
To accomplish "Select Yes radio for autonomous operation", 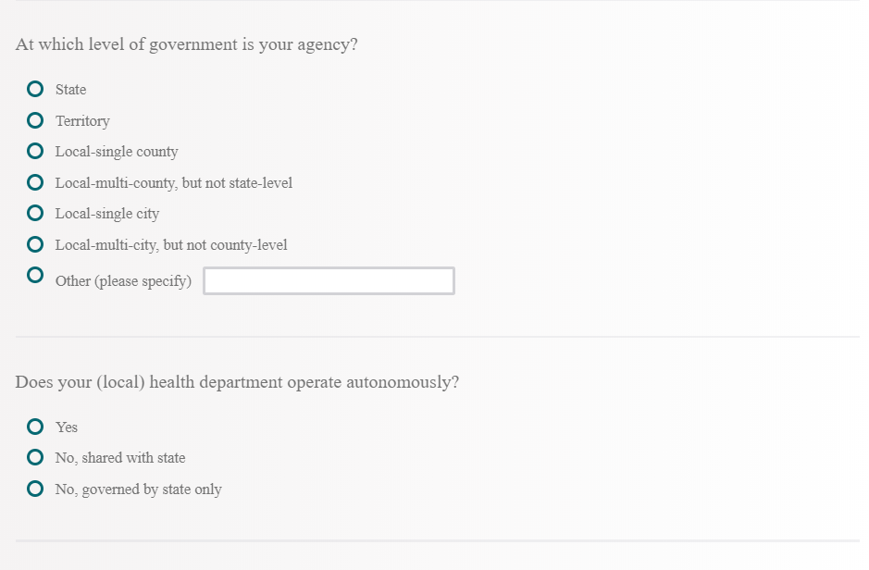I will point(35,427).
